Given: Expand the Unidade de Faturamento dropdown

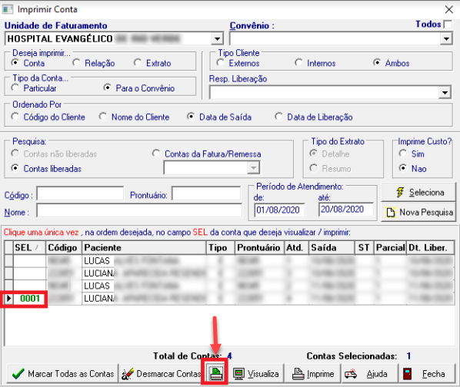Looking at the screenshot, I should 217,38.
